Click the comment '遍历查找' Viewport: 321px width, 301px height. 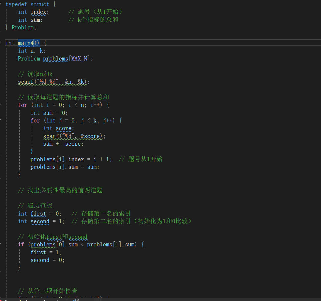[x=40, y=205]
